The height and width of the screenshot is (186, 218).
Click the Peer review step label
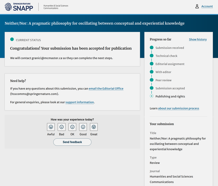coord(163,80)
